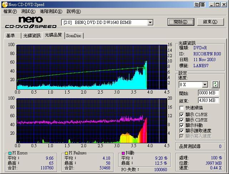Click the PI Errors total 110760
The width and height of the screenshot is (229, 174).
47,168
